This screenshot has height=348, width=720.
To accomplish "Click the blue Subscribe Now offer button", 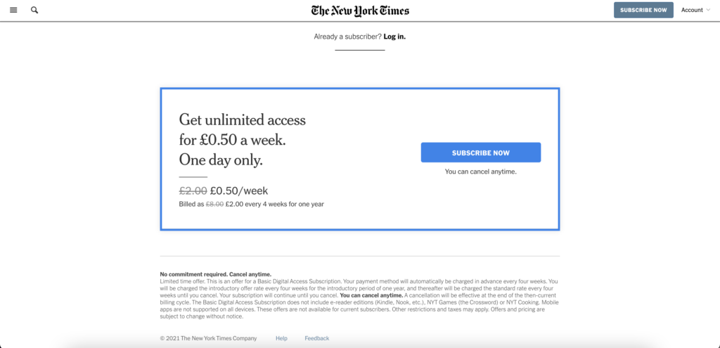I will point(481,153).
